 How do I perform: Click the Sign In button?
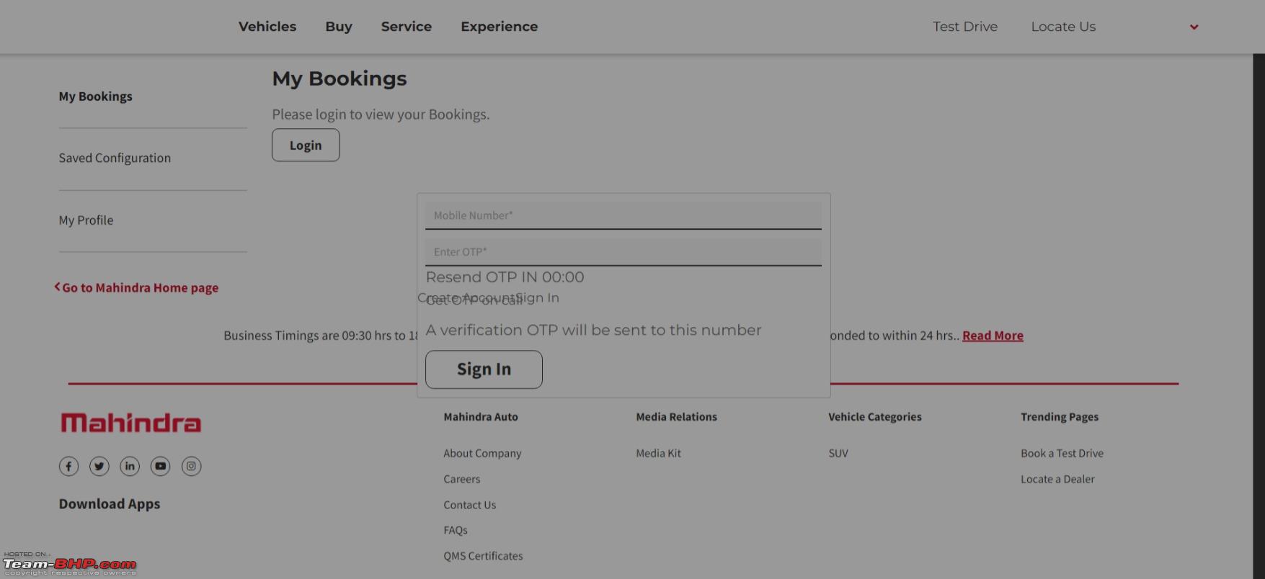(x=484, y=369)
